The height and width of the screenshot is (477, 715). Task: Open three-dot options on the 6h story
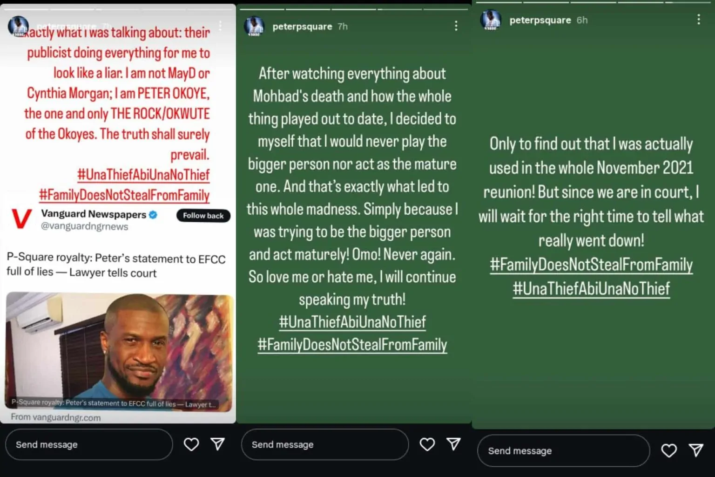(699, 19)
